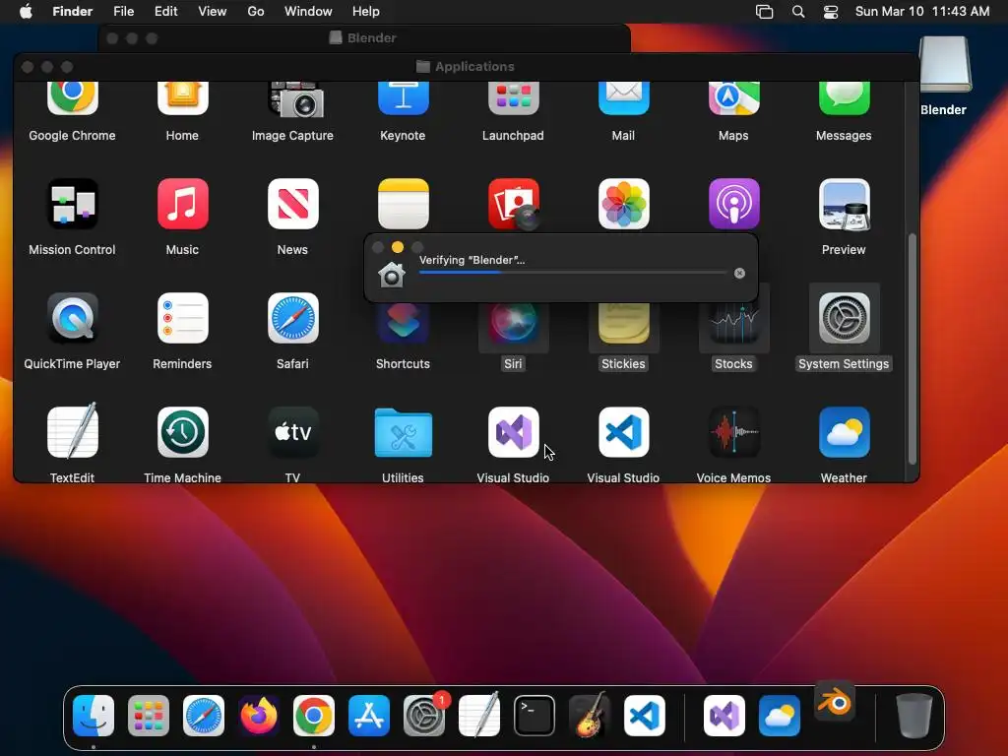Select the Podcasts app icon
The height and width of the screenshot is (756, 1008).
click(x=733, y=204)
